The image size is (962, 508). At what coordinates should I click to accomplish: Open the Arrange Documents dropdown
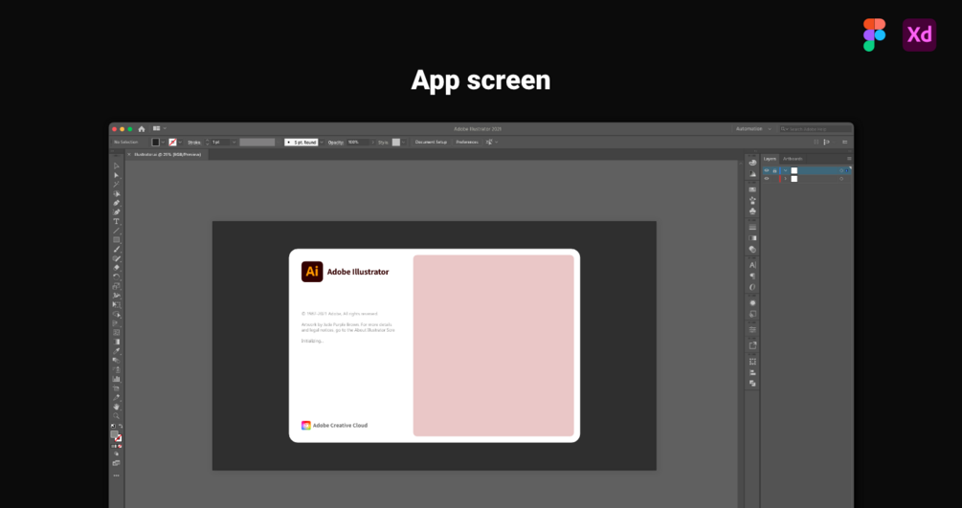tap(160, 129)
